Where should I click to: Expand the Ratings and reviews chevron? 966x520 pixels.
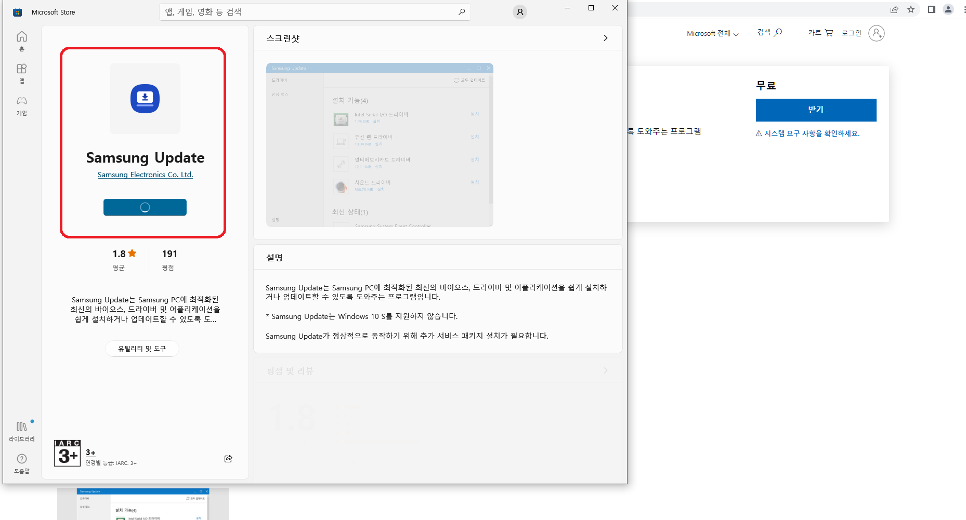click(605, 370)
